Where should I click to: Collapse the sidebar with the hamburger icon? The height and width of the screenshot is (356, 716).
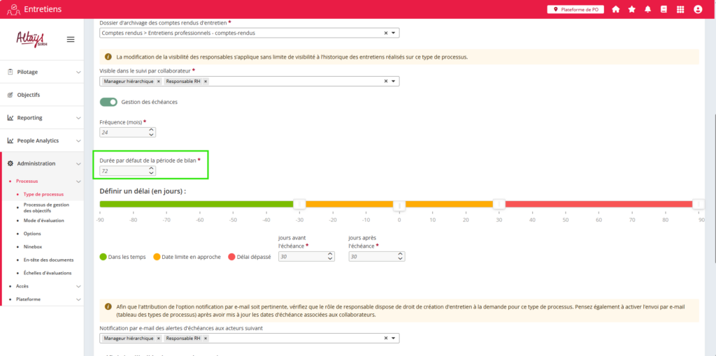tap(71, 39)
